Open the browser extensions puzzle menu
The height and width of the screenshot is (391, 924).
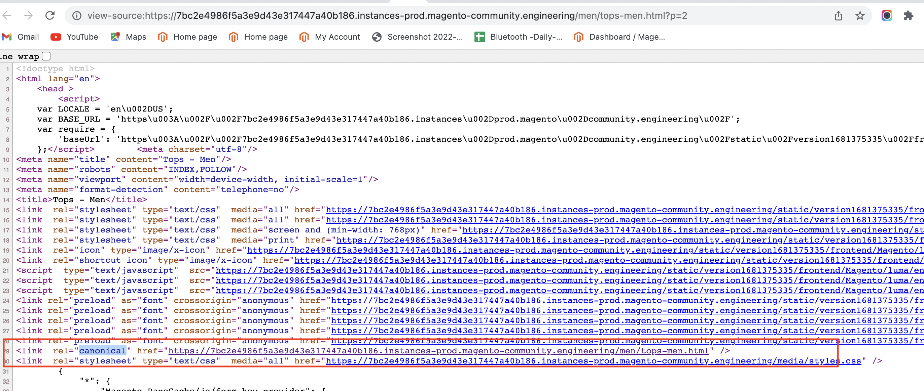pos(909,15)
